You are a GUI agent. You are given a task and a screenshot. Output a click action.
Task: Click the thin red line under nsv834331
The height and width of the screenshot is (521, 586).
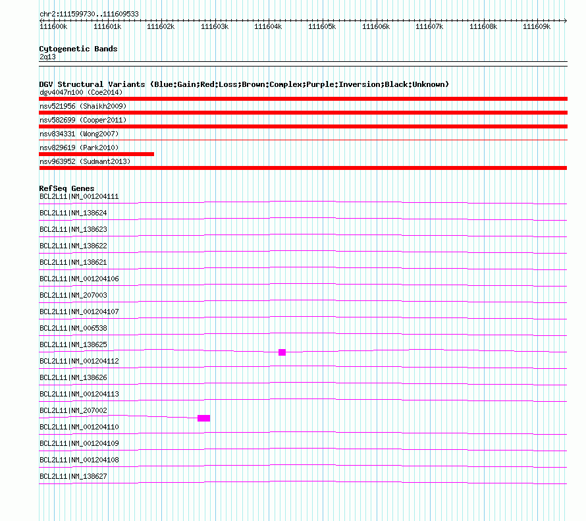point(303,140)
